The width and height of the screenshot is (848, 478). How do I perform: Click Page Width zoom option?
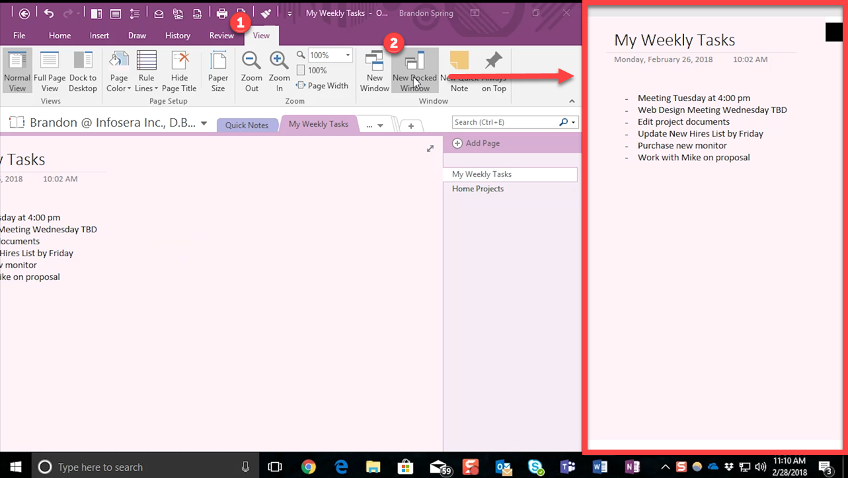[322, 85]
